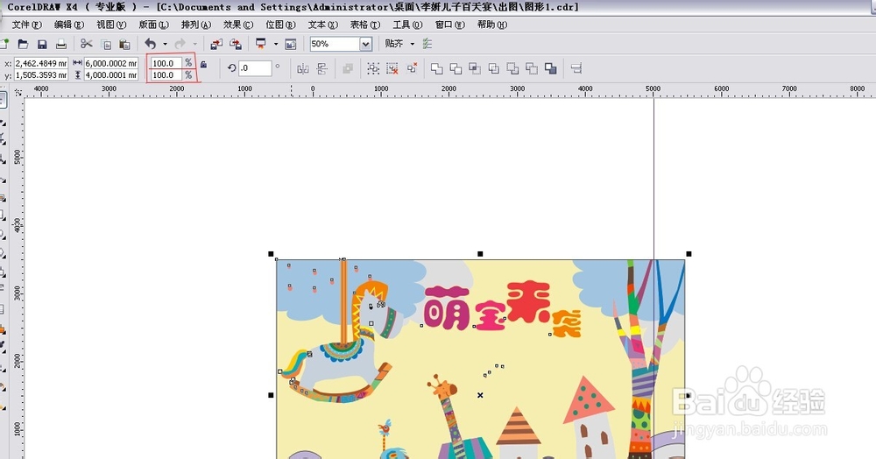Import a file using the Import icon
This screenshot has height=459, width=876.
[216, 44]
